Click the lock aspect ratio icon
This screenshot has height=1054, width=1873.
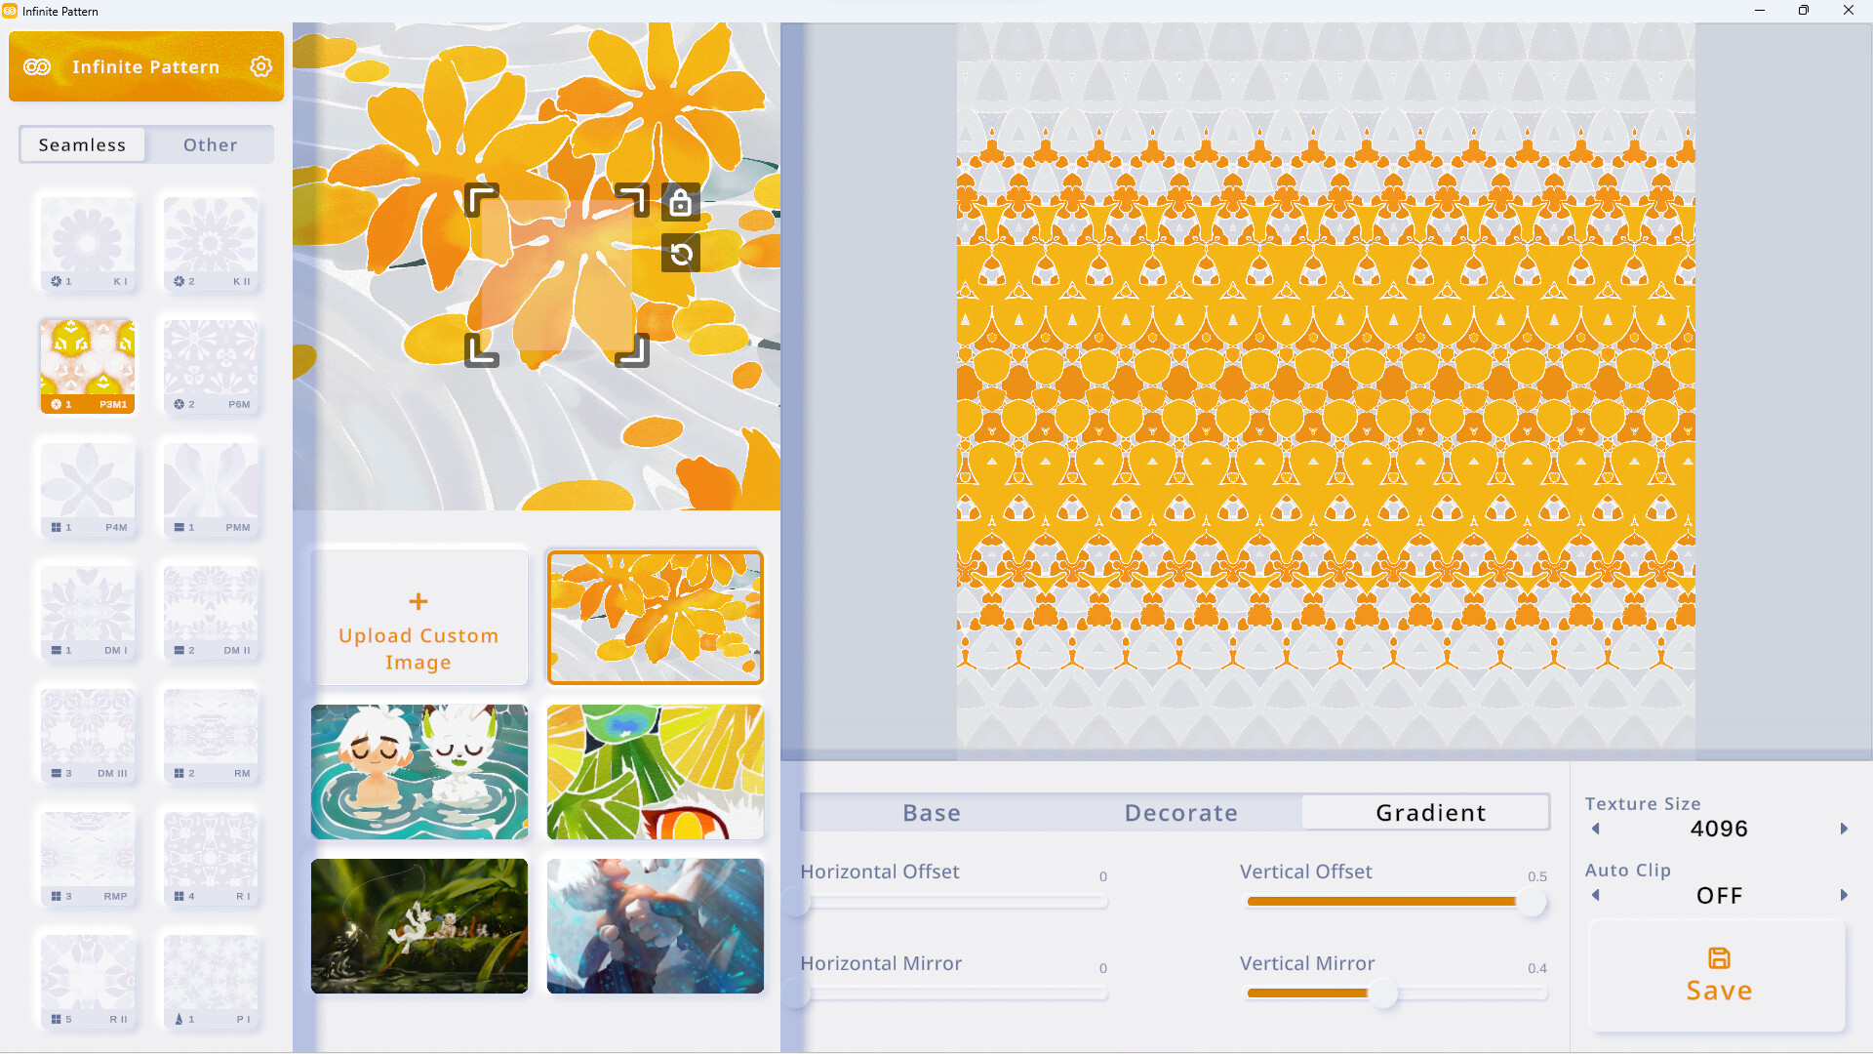681,202
